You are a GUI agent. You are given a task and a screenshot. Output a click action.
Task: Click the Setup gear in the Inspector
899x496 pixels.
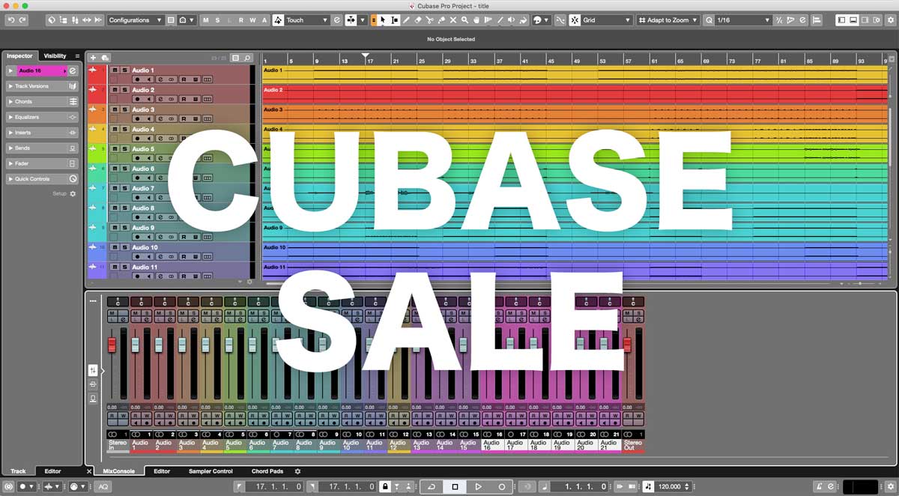tap(73, 193)
